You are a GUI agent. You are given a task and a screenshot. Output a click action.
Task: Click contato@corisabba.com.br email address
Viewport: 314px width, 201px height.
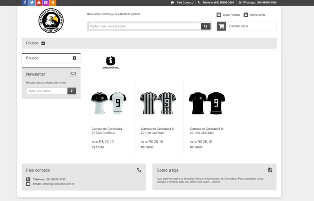[x=58, y=184]
